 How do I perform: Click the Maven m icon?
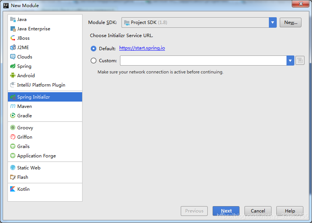pos(13,106)
